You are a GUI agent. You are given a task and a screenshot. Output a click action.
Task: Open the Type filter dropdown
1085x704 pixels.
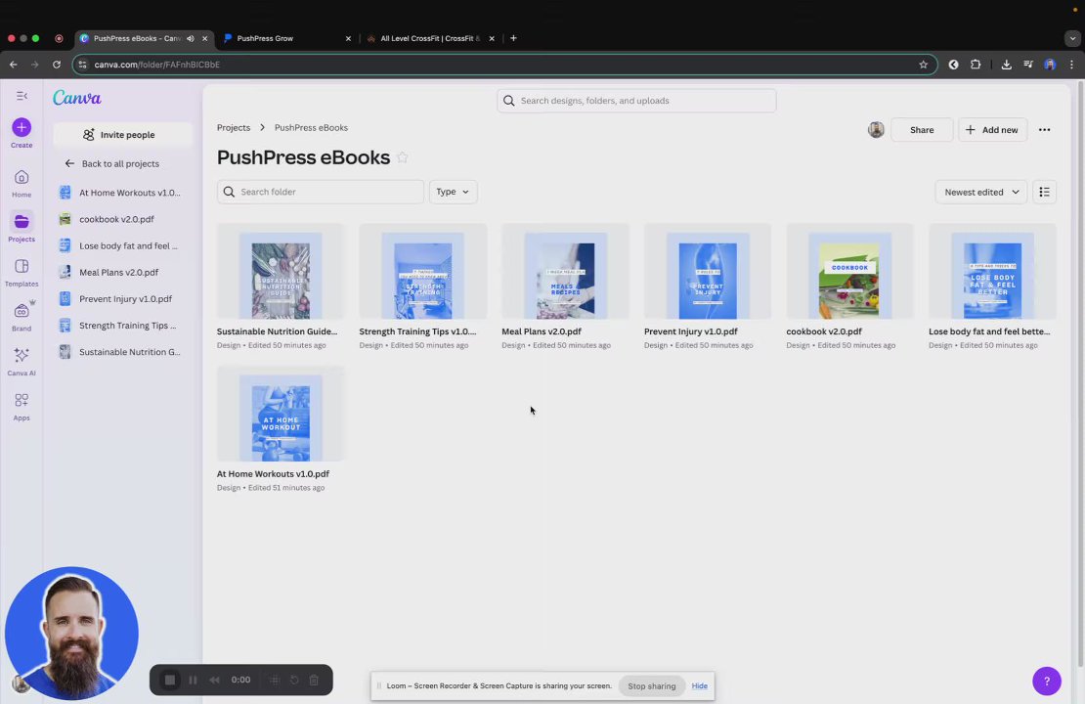[454, 192]
